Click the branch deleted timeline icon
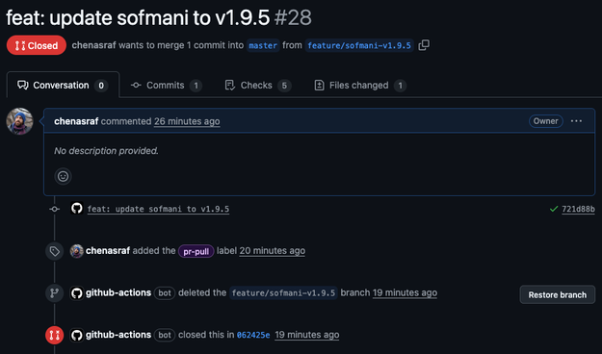 (x=55, y=293)
